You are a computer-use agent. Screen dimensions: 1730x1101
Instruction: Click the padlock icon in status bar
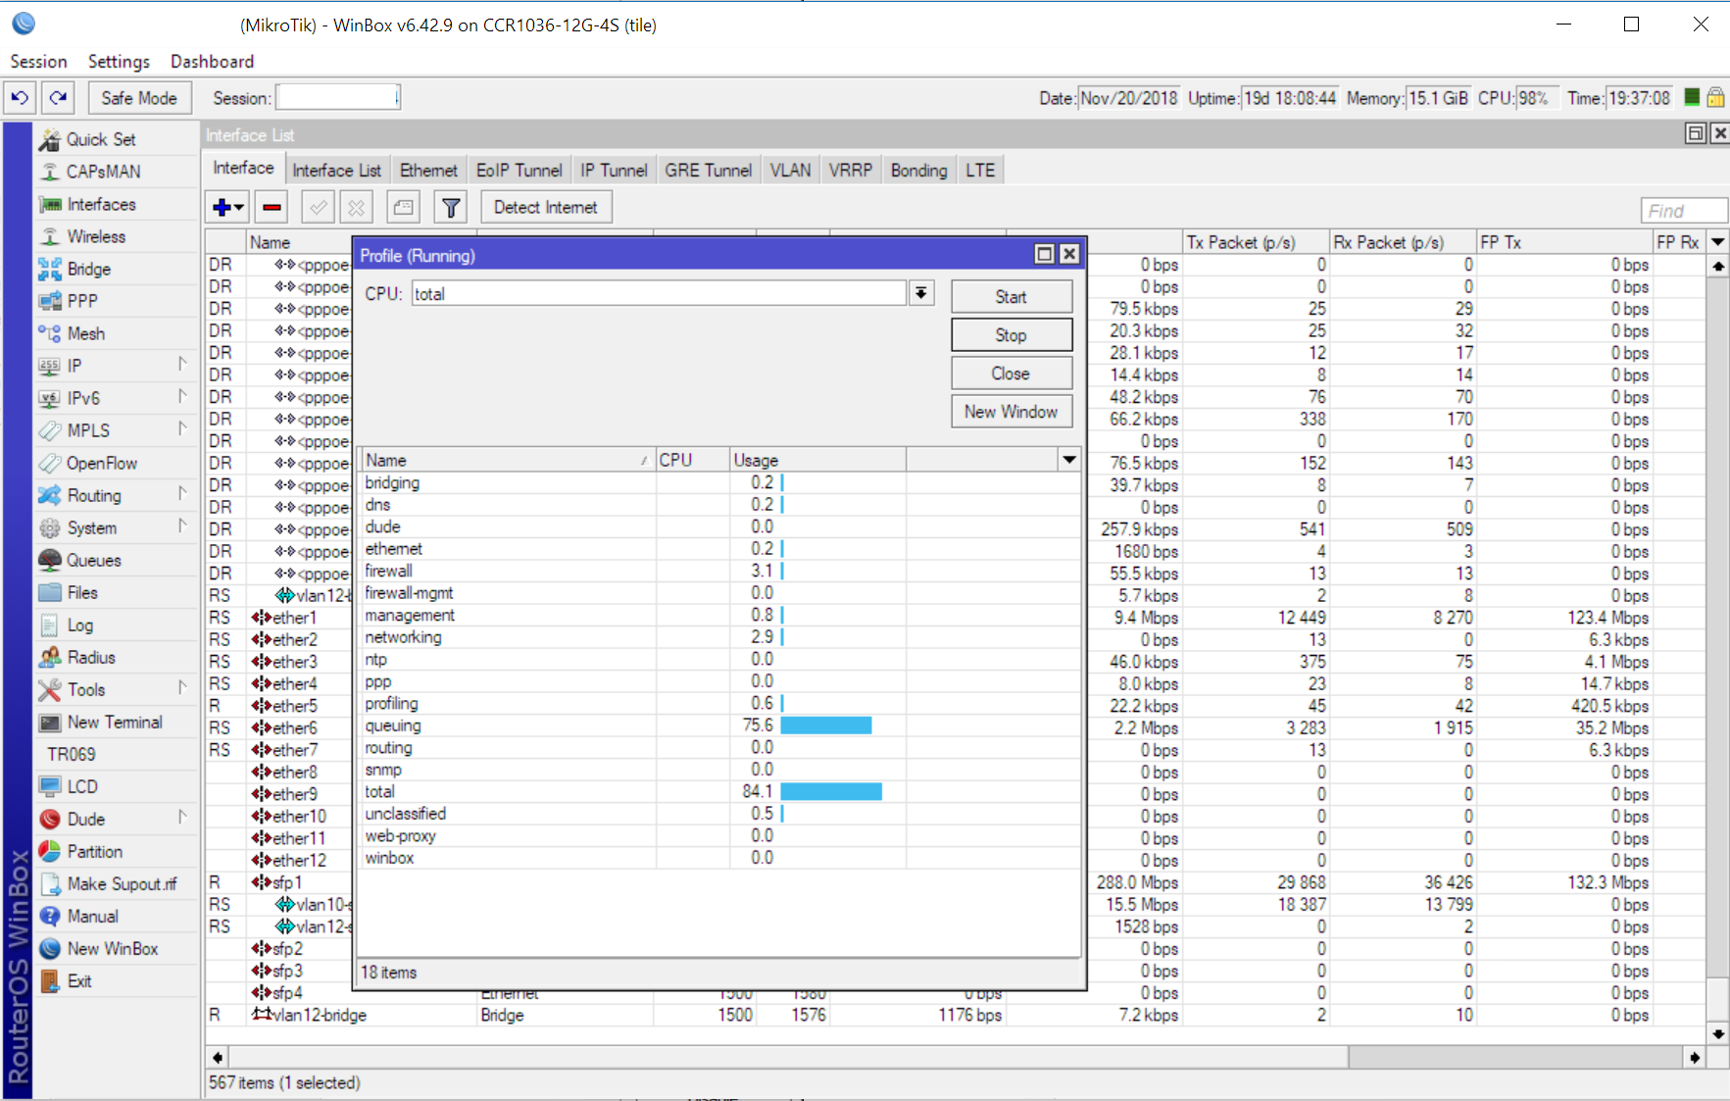pos(1715,97)
